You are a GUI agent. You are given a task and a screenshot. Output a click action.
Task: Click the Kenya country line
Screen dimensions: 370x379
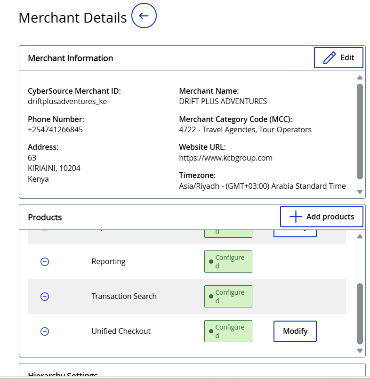(x=38, y=179)
